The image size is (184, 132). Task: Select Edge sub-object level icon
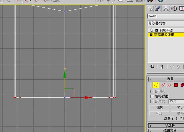[x=163, y=85]
